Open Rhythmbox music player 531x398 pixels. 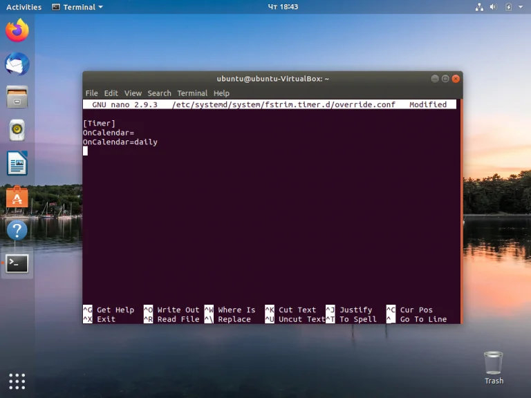(17, 130)
